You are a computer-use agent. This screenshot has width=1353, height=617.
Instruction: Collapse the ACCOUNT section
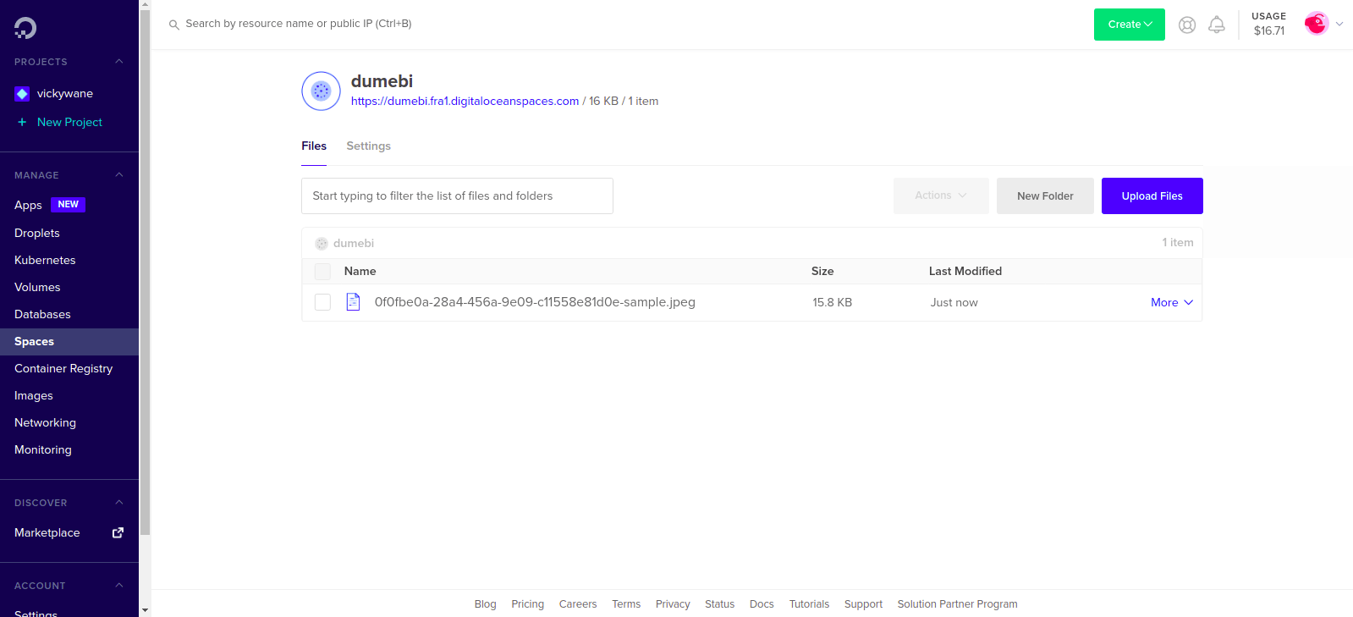point(119,585)
